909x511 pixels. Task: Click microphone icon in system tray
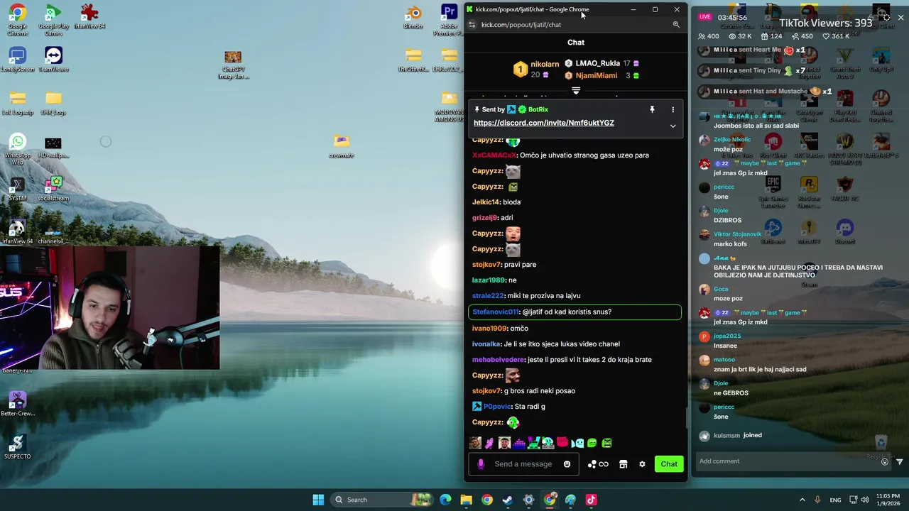818,500
